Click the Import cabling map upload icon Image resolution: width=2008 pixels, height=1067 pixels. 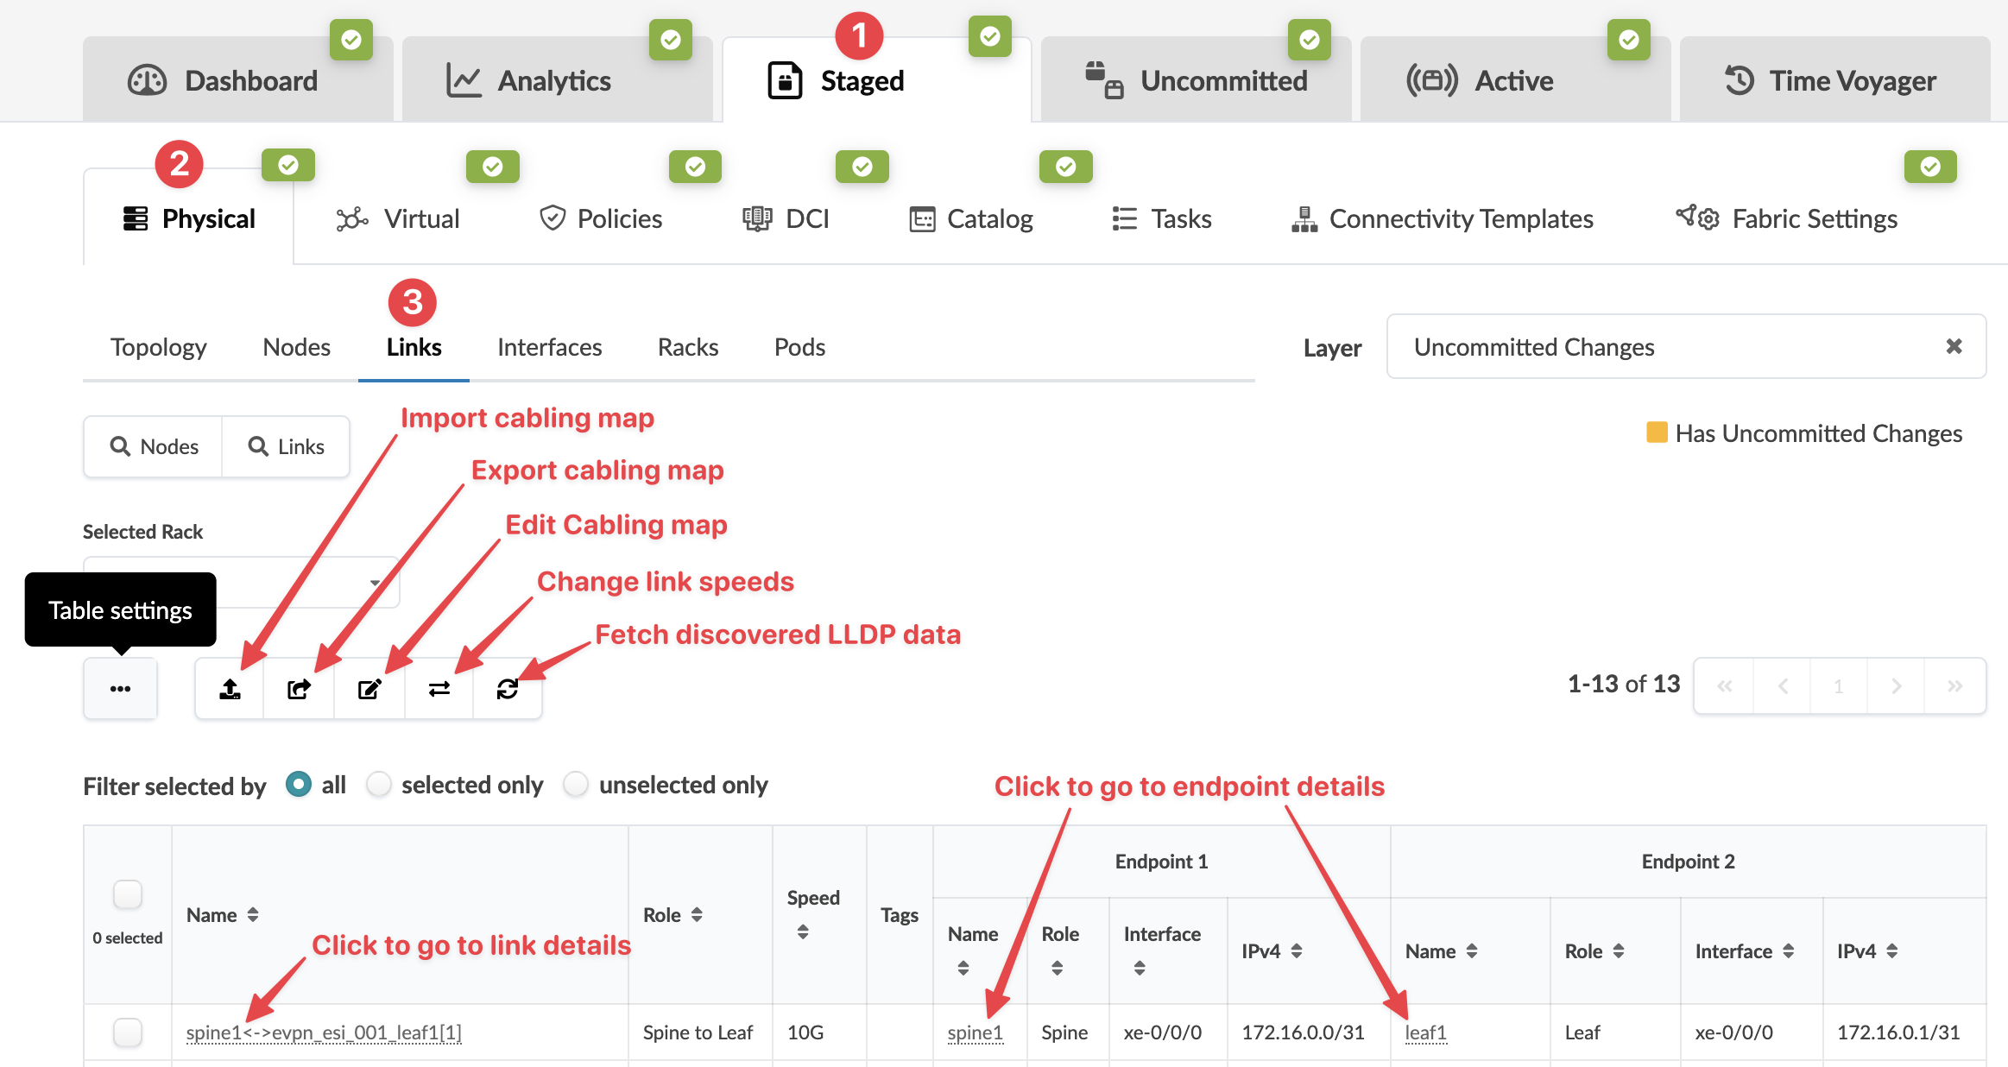[x=230, y=688]
